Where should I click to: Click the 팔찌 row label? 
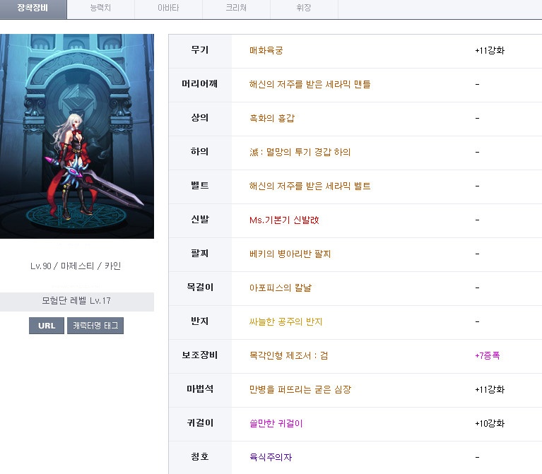pyautogui.click(x=200, y=253)
